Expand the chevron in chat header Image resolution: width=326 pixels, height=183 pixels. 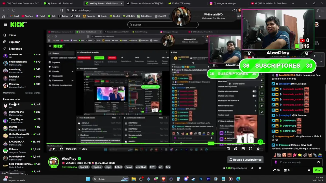321,61
